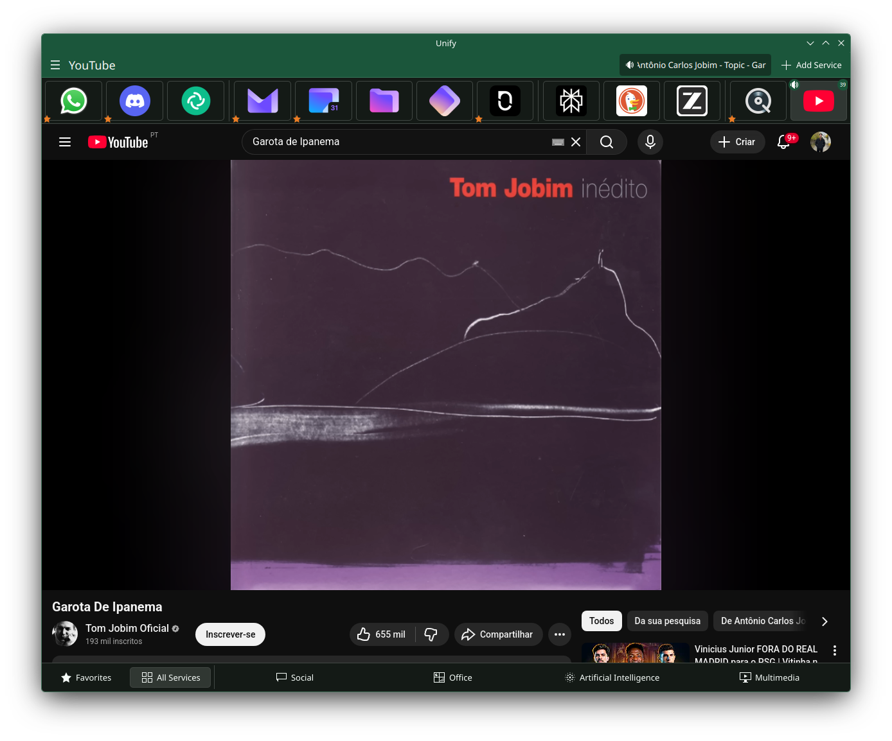Open more actions three-dot menu

[560, 634]
